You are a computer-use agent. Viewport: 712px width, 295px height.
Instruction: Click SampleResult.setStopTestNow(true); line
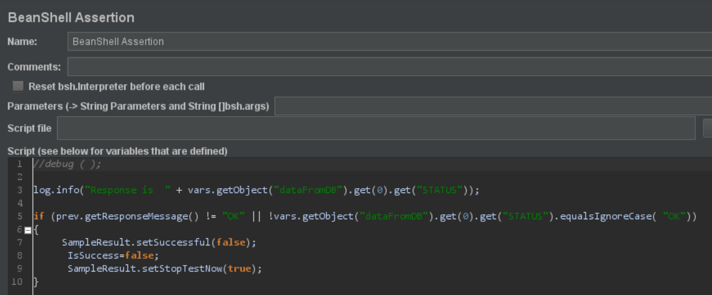tap(165, 269)
